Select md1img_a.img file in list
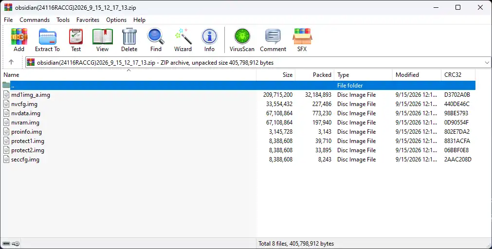The width and height of the screenshot is (492, 249). point(31,95)
